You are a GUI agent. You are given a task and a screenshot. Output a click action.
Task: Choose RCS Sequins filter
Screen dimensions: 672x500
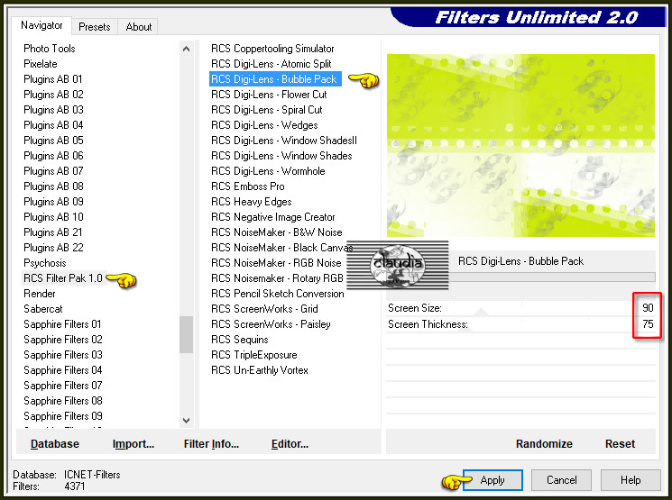tap(240, 340)
